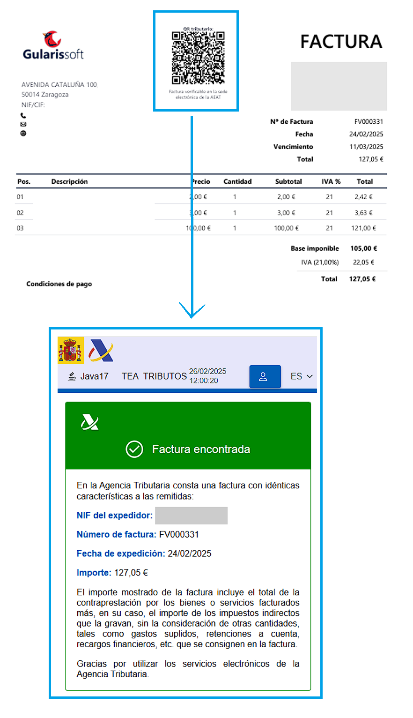Click the amount '105,00 €'
The image size is (413, 718).
click(363, 249)
